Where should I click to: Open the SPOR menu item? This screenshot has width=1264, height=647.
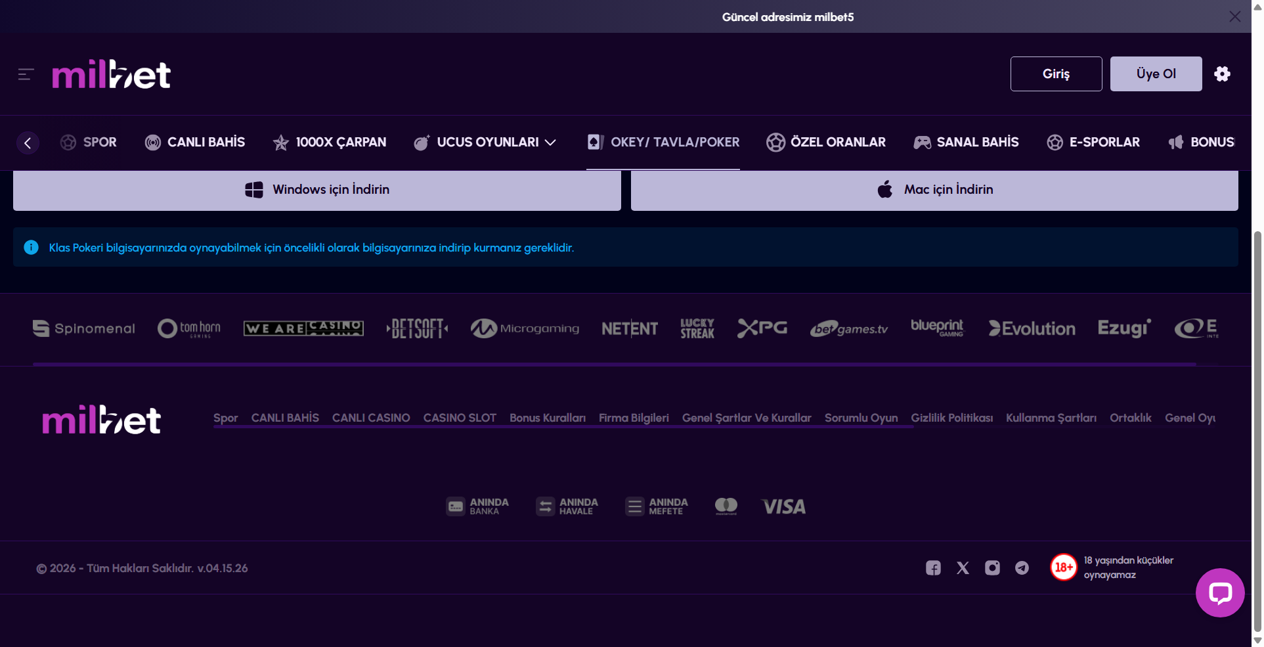click(89, 143)
